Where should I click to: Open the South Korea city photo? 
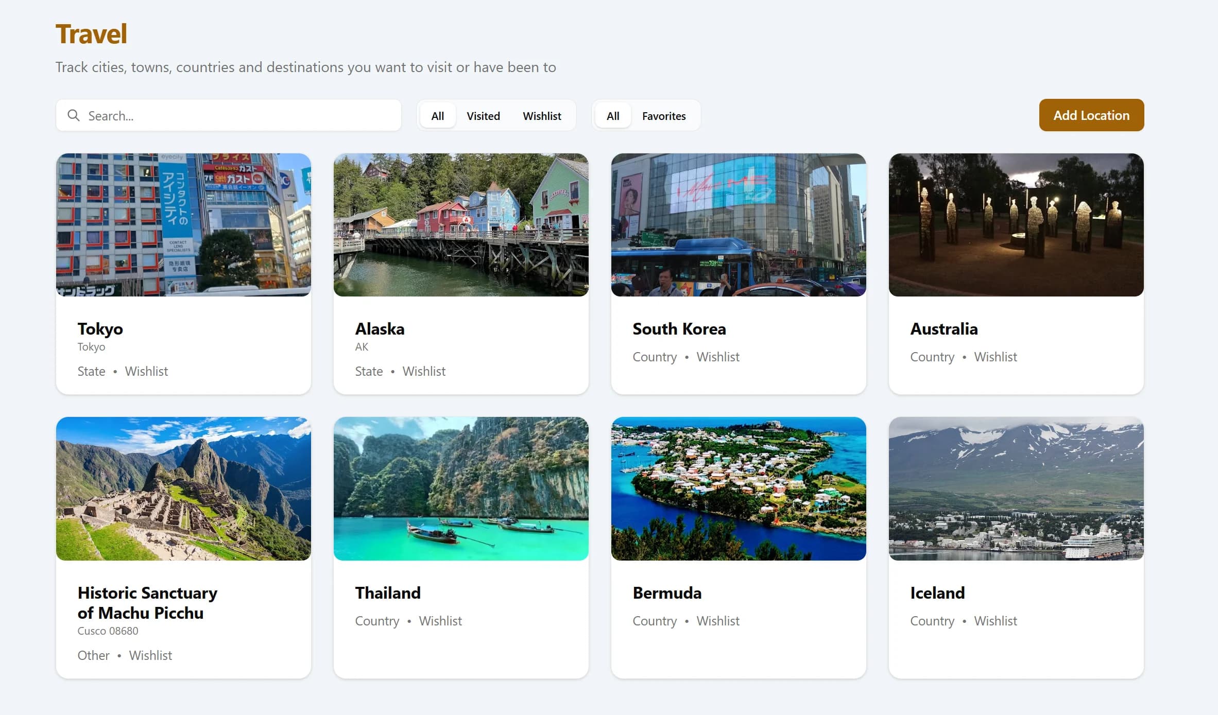click(738, 225)
